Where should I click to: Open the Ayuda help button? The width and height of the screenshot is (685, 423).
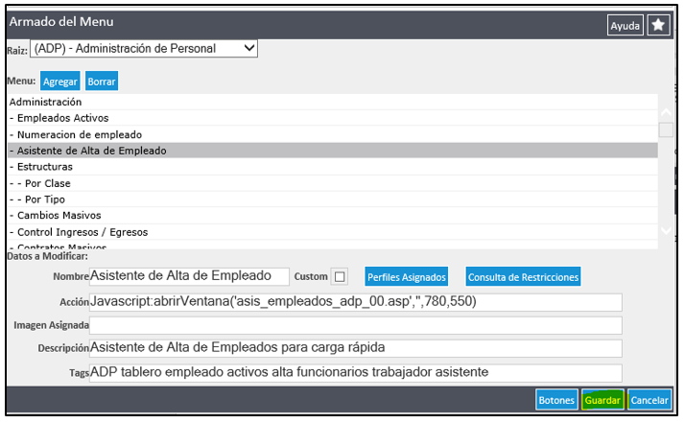coord(626,27)
